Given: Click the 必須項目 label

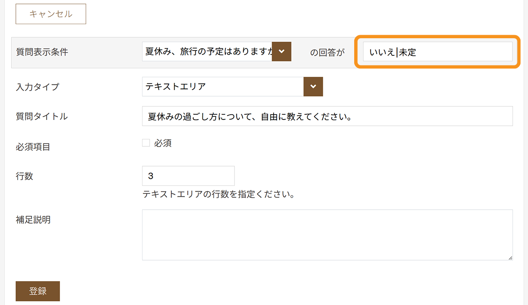Looking at the screenshot, I should click(33, 147).
